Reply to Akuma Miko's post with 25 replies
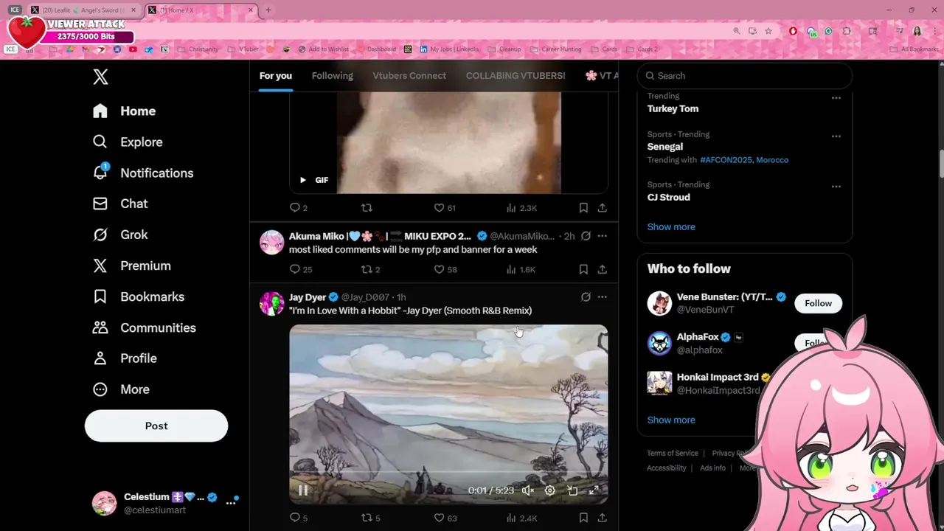Viewport: 944px width, 531px height. pos(300,269)
